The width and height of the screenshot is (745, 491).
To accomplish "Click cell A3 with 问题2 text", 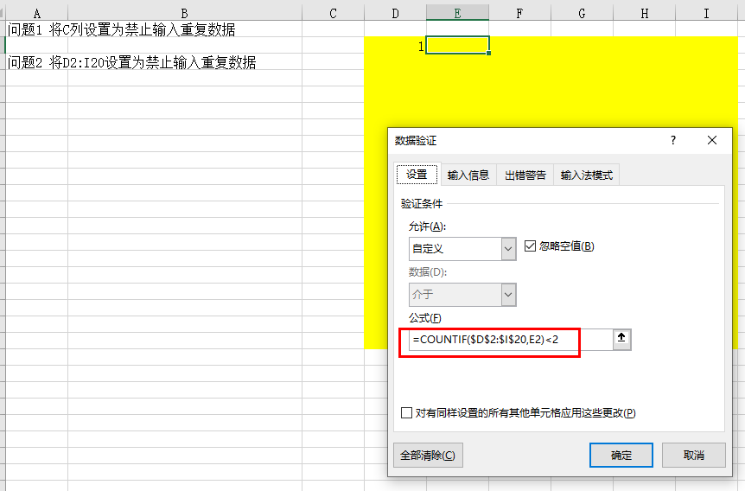I will 36,62.
